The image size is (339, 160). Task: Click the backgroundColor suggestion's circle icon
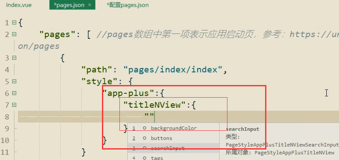[144, 128]
